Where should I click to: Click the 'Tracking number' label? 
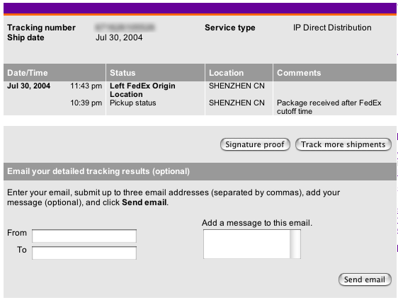(x=41, y=28)
